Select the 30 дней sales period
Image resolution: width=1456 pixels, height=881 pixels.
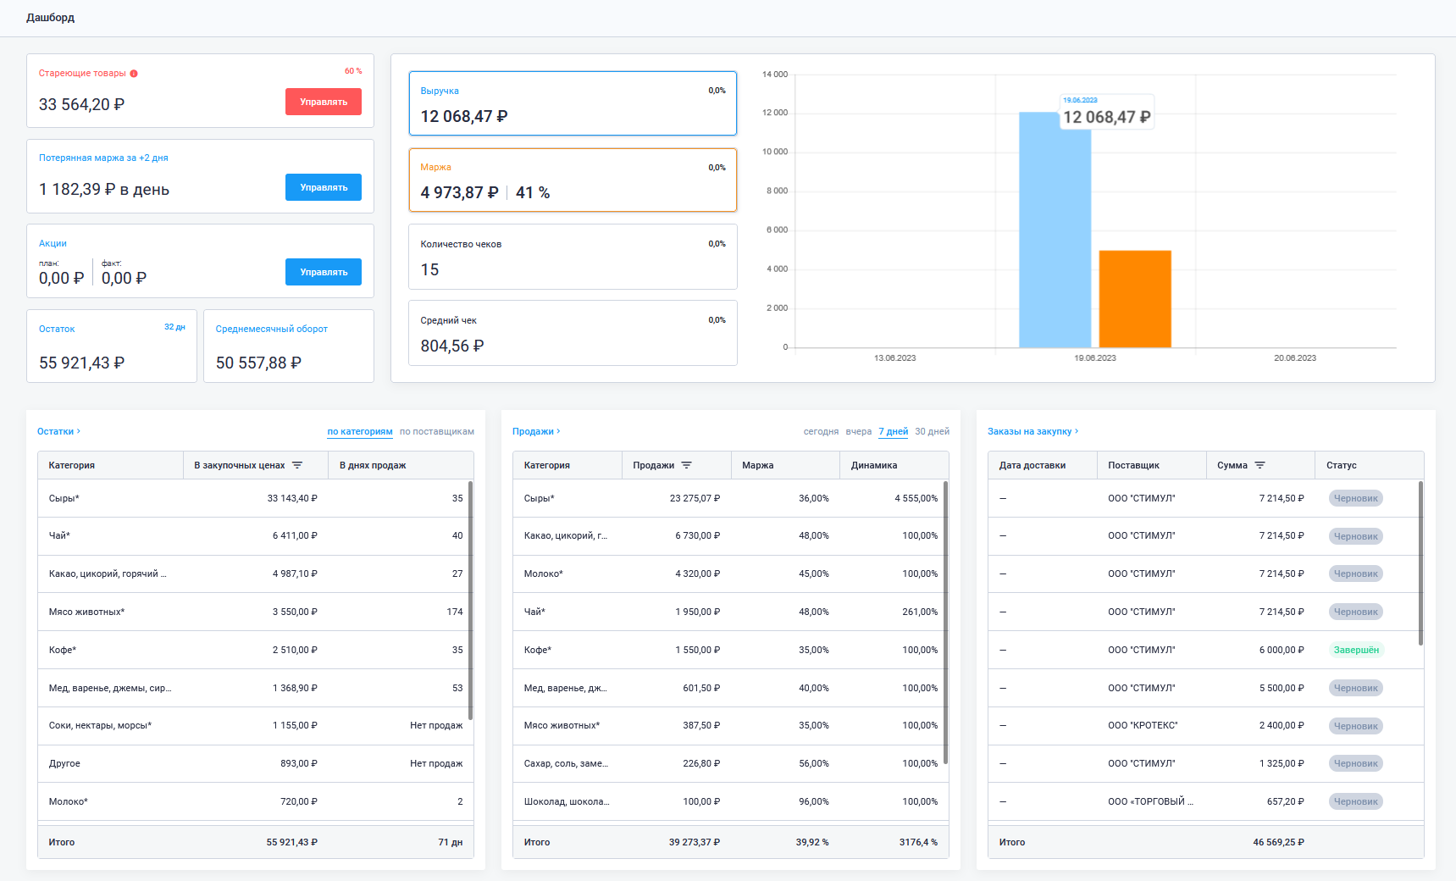tap(932, 431)
